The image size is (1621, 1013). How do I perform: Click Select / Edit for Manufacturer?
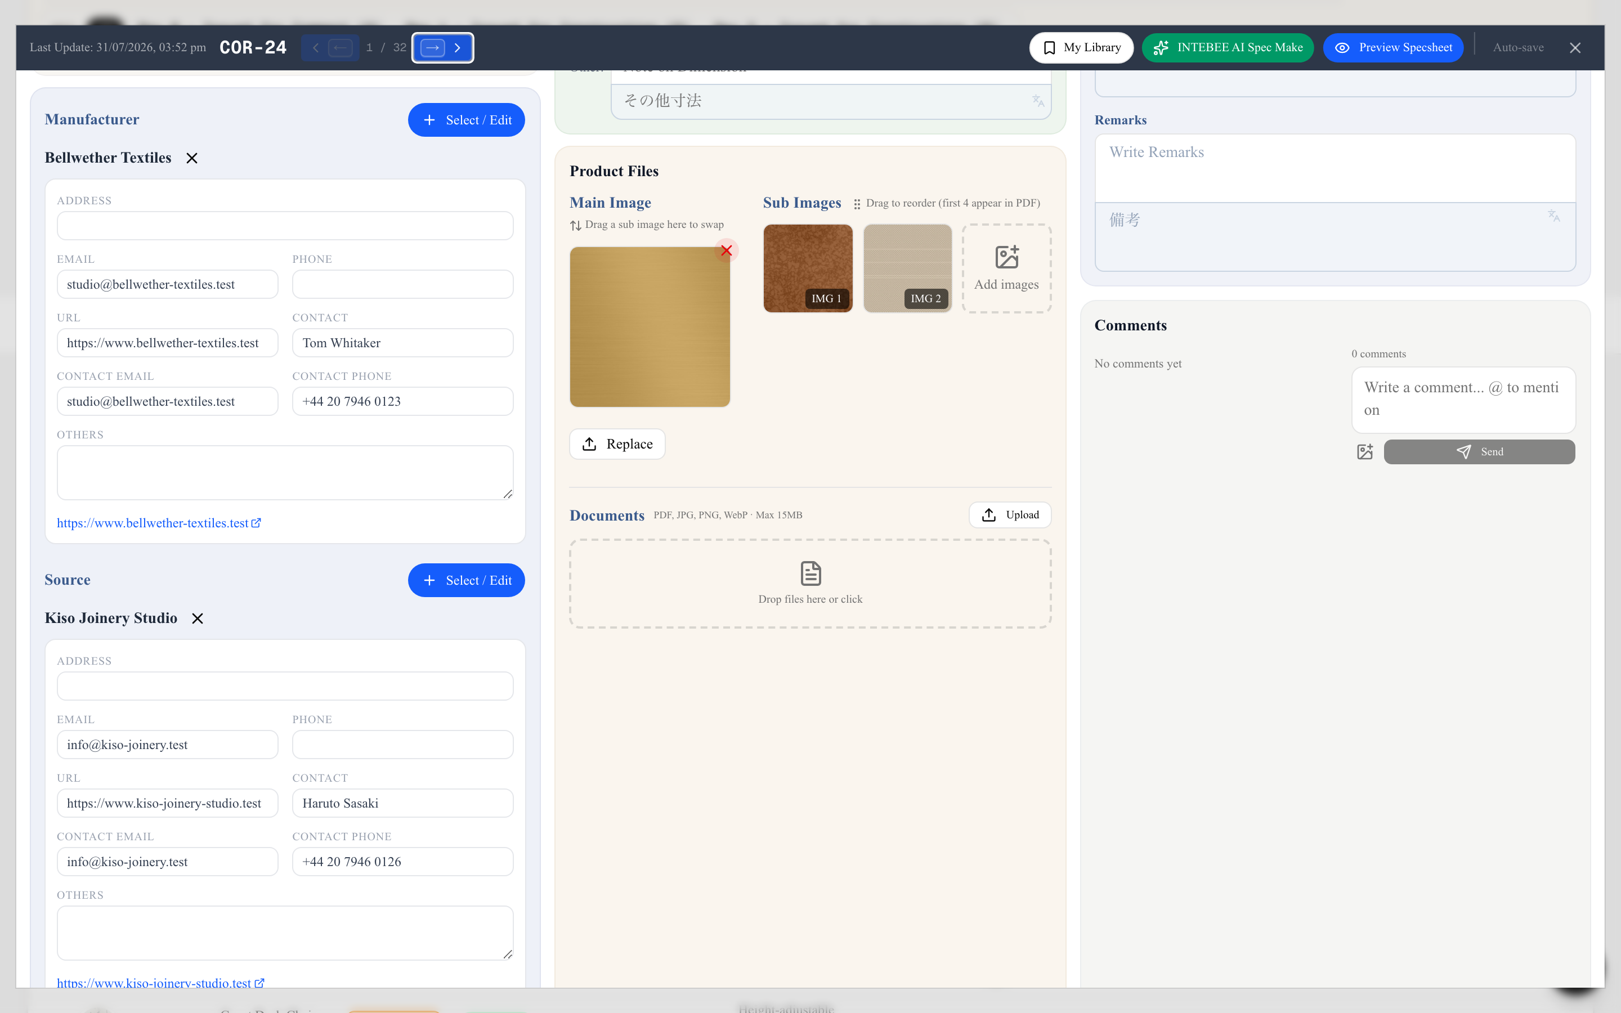click(466, 120)
